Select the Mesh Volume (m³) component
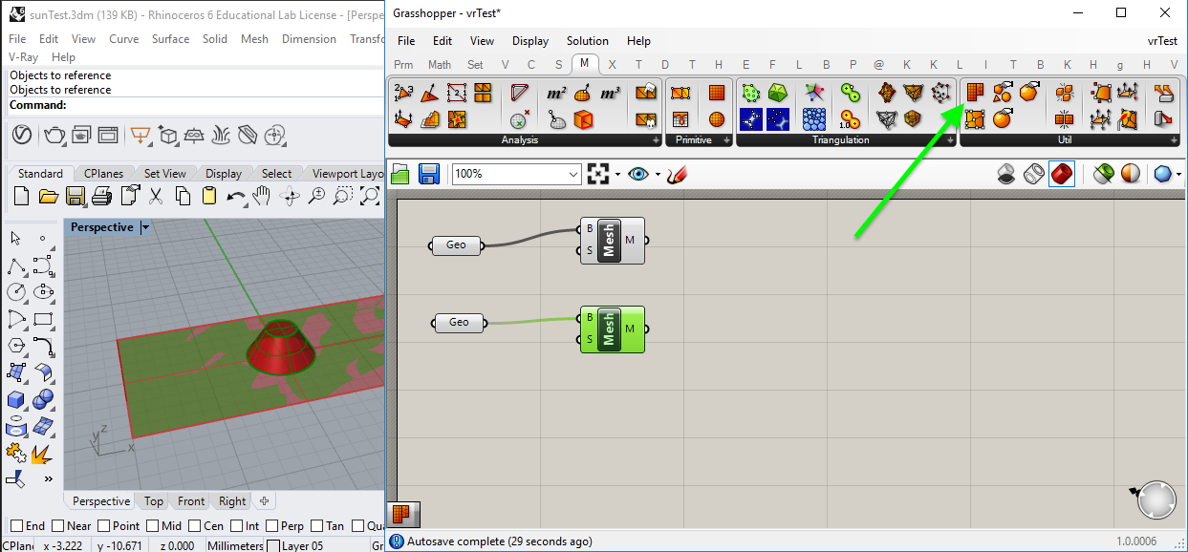 tap(610, 93)
